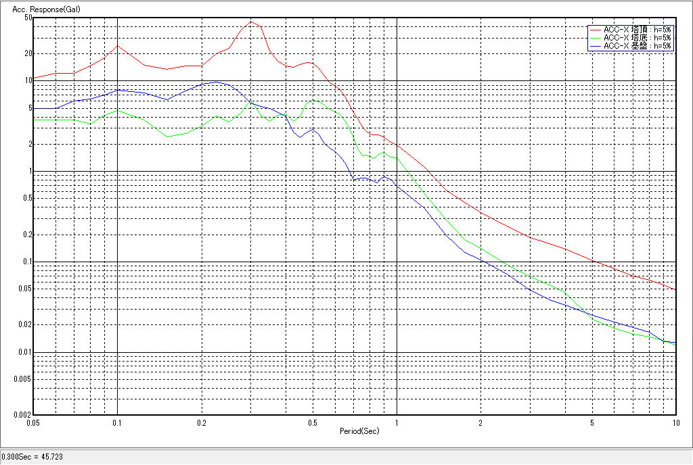Click the 0.5 tick label on the period axis

pyautogui.click(x=313, y=422)
